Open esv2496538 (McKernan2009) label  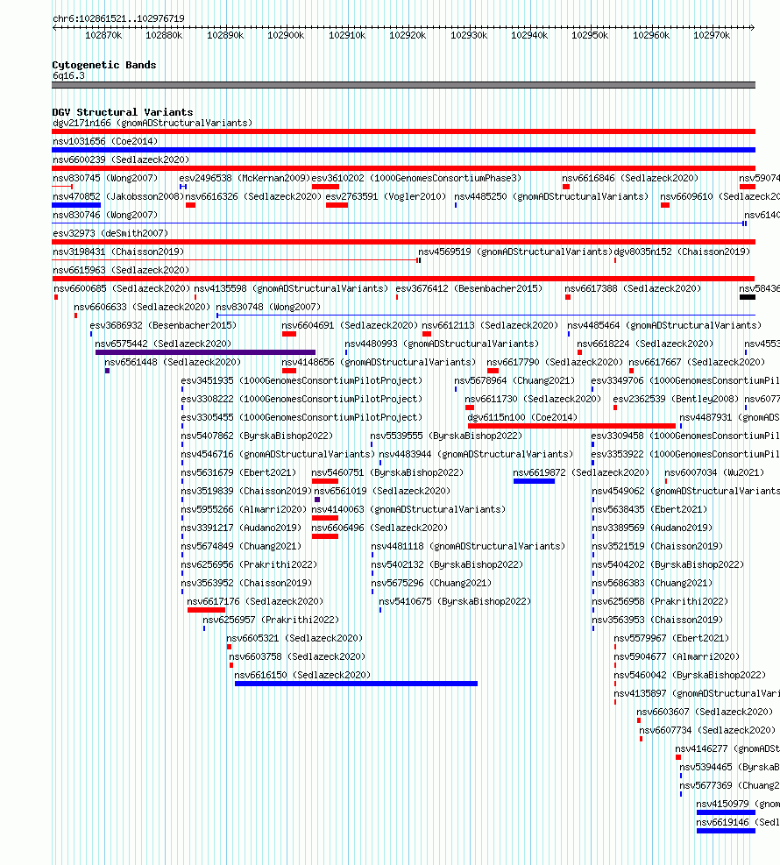[245, 178]
